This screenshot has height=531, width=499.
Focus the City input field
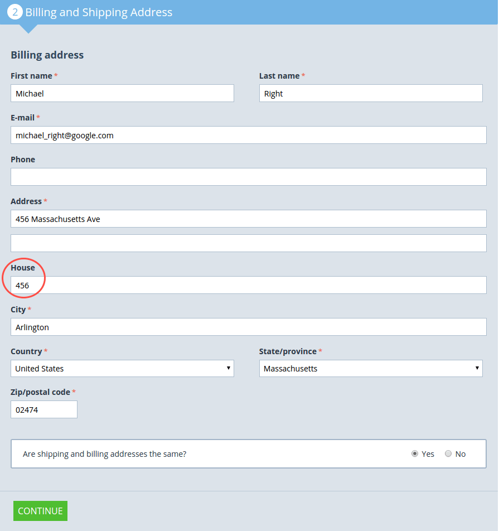tap(249, 327)
